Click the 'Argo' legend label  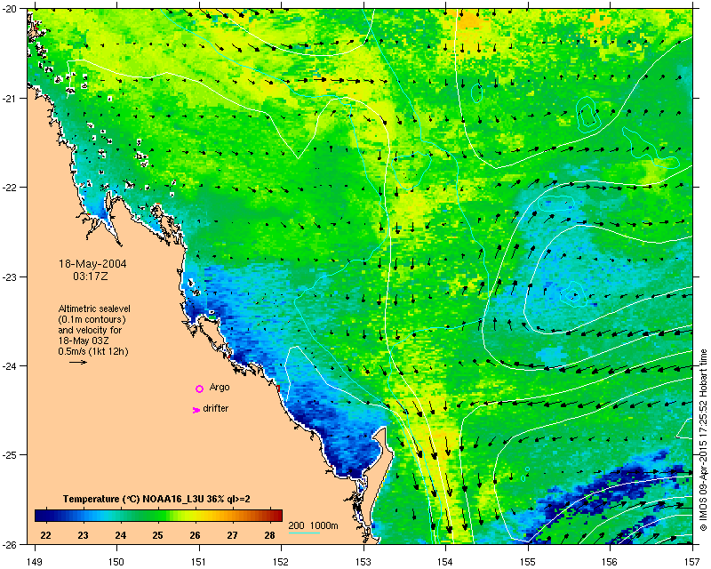coord(220,388)
